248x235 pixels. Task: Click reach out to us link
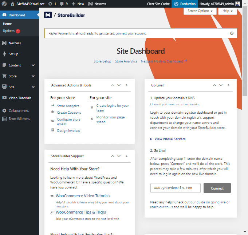pos(161,207)
